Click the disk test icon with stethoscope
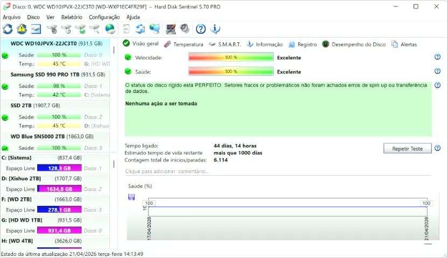The image size is (447, 258). coord(52,28)
